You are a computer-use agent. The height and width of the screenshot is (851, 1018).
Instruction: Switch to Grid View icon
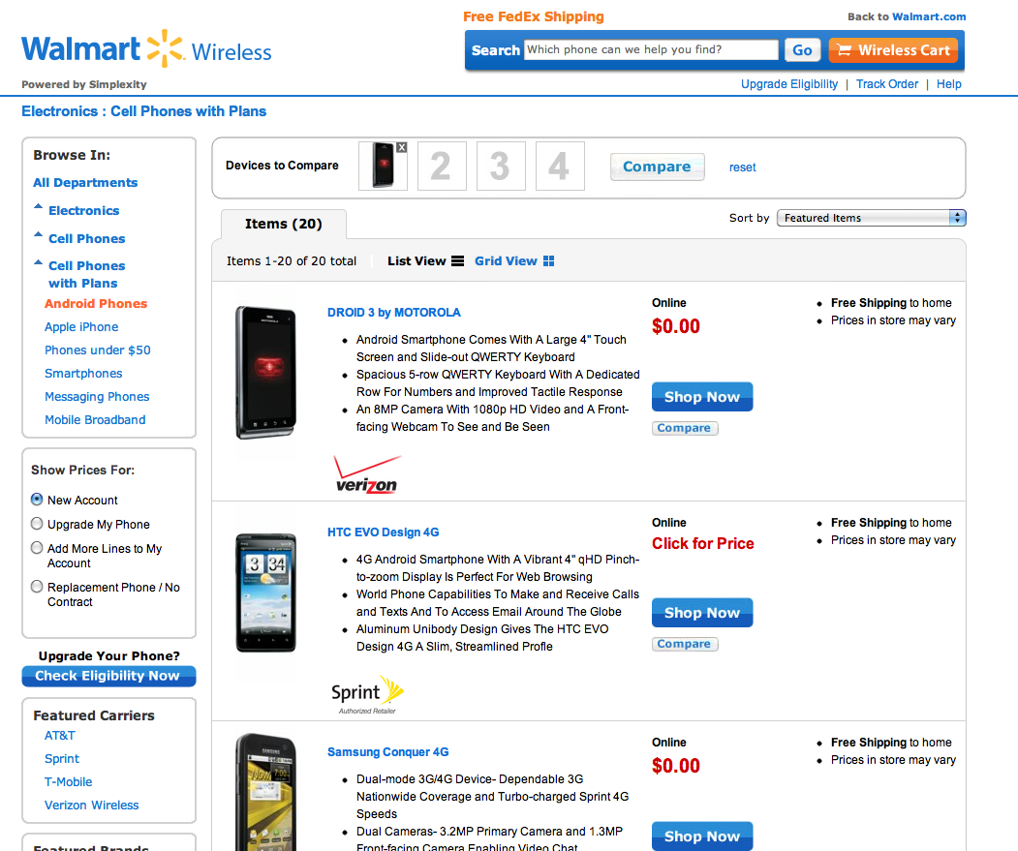548,261
